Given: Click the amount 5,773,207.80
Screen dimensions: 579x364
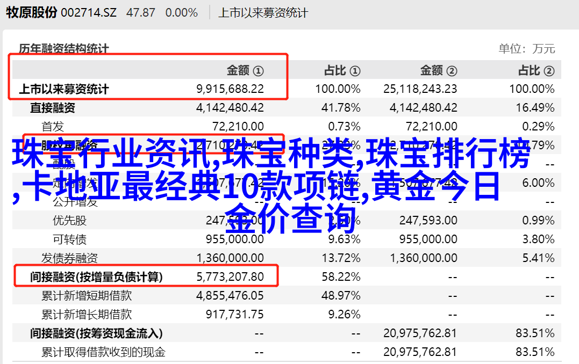Looking at the screenshot, I should point(230,277).
